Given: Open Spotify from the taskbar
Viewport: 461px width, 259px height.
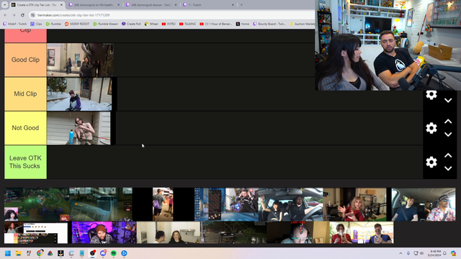Looking at the screenshot, I should coord(114,253).
